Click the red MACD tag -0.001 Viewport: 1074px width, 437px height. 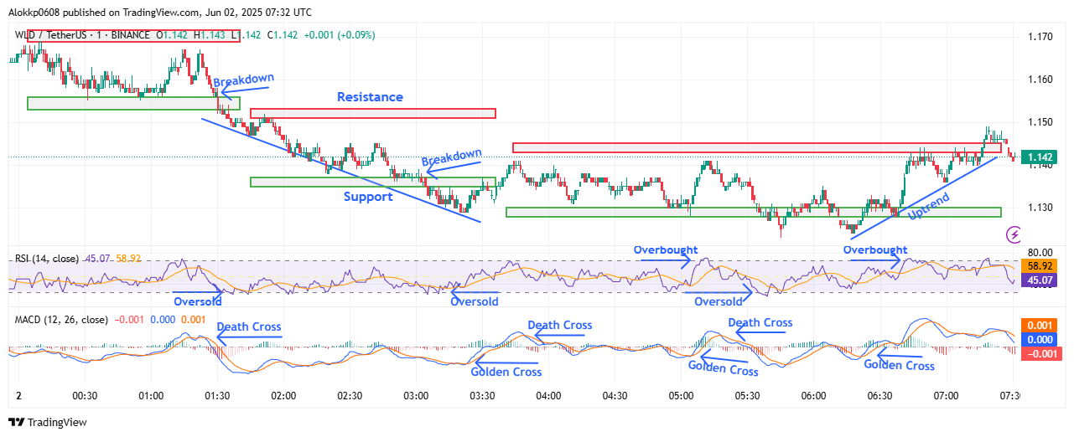coord(1040,354)
